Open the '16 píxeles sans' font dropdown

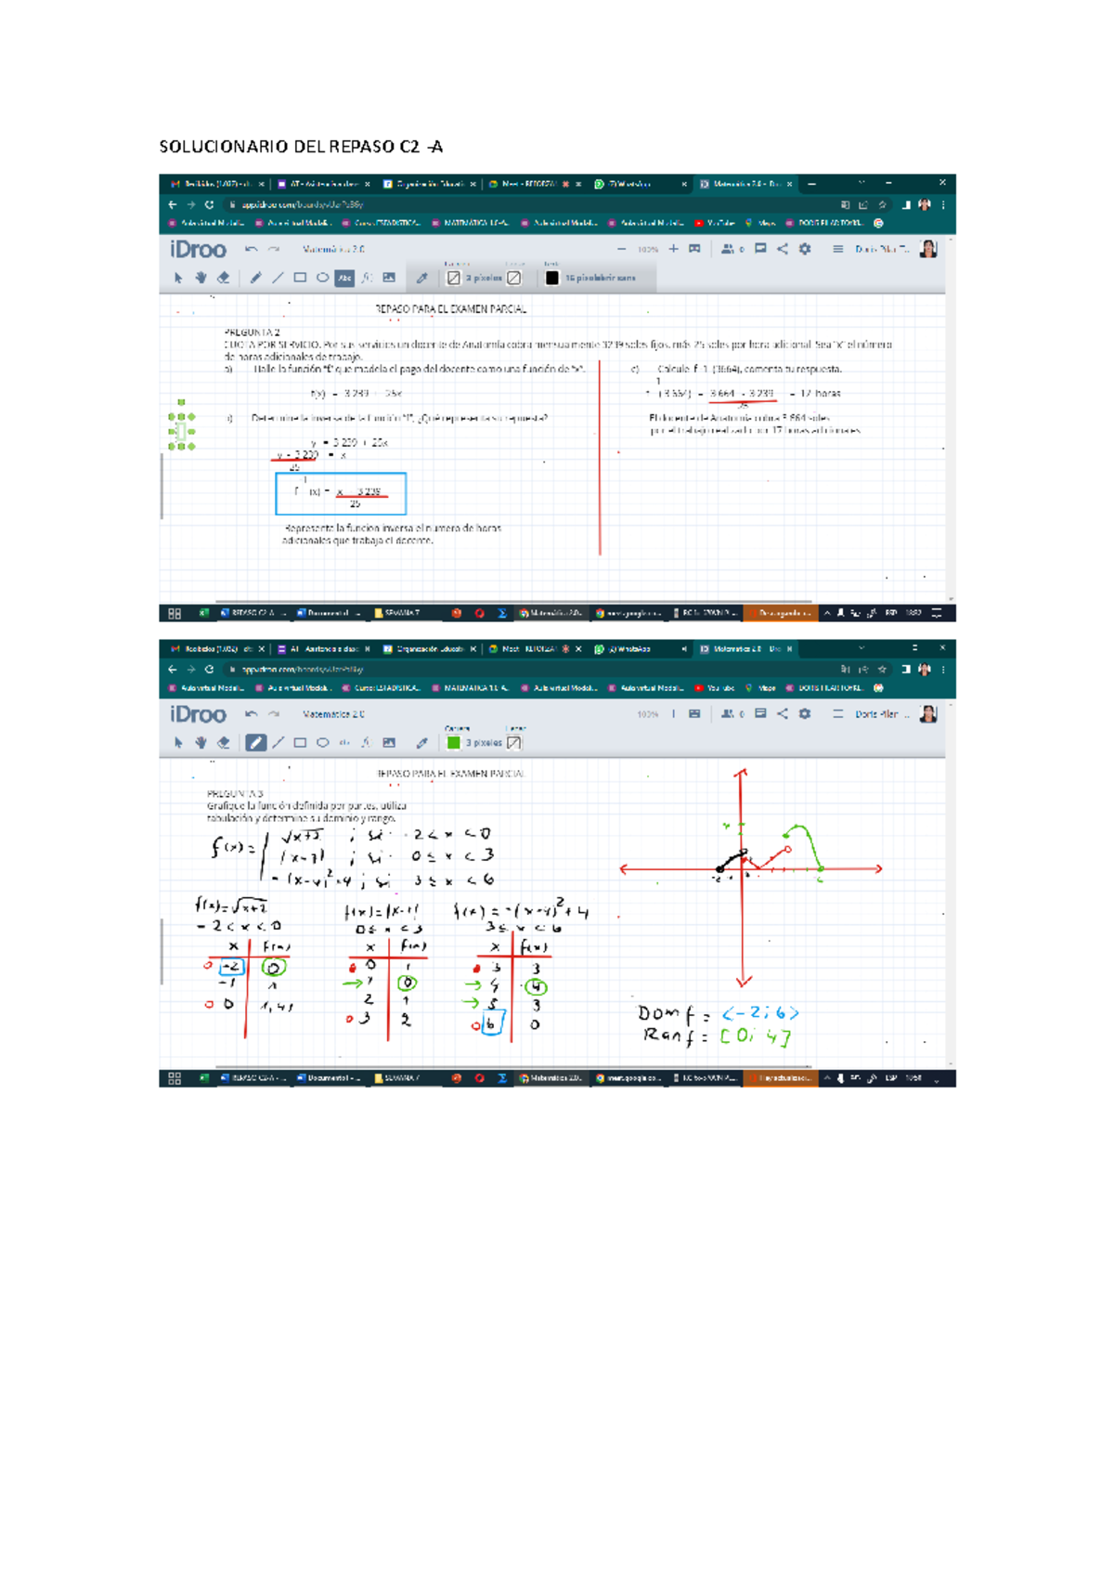pyautogui.click(x=601, y=278)
